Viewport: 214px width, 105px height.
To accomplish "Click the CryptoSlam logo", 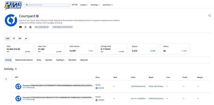I will 13,6.
